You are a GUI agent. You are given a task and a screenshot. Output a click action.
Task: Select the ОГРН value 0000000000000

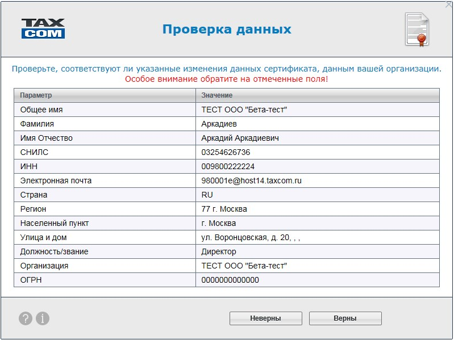pyautogui.click(x=230, y=280)
